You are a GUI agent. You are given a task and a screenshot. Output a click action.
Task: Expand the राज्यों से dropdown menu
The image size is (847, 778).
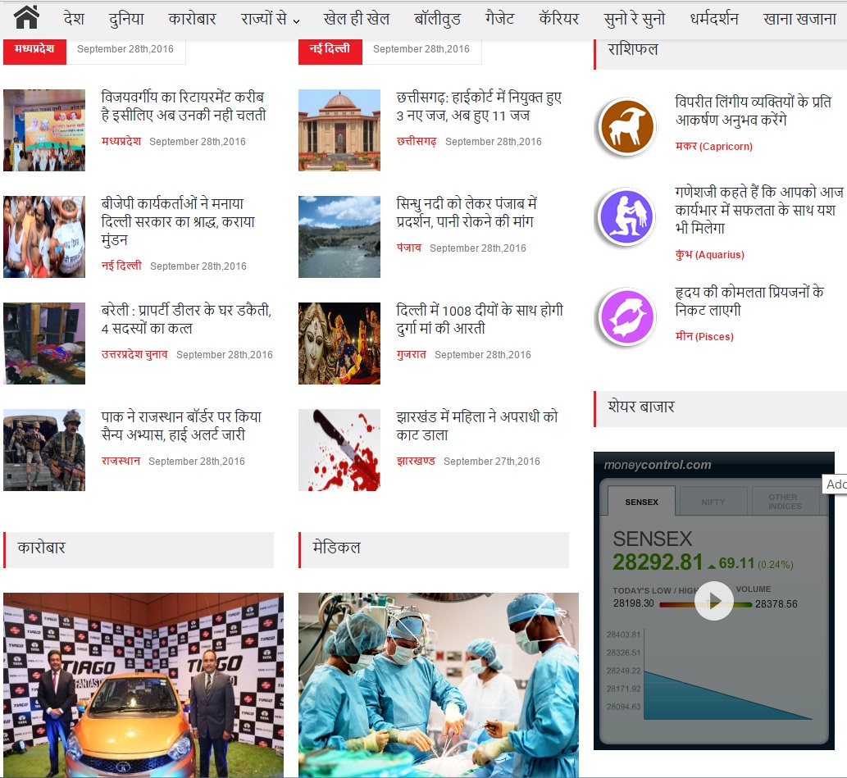point(270,19)
